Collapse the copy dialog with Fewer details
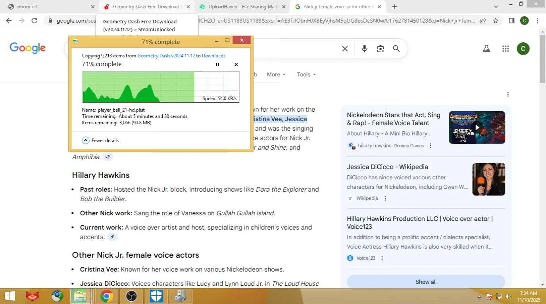 coord(100,141)
